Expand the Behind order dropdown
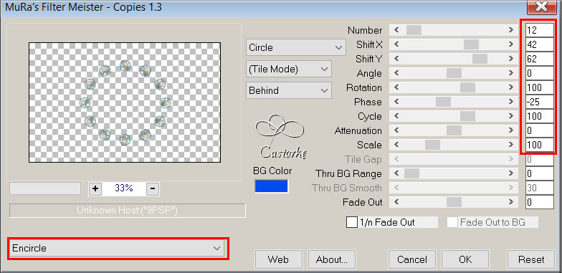 [x=288, y=90]
